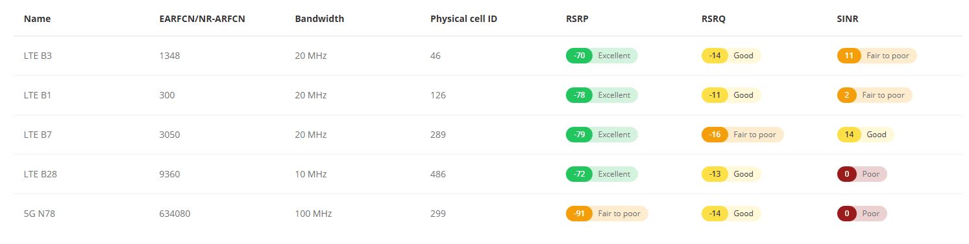Click the Name column header

coord(37,19)
